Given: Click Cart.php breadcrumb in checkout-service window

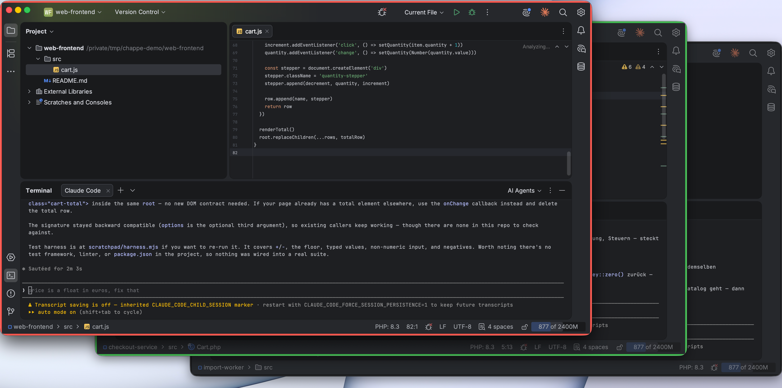Looking at the screenshot, I should (x=205, y=347).
